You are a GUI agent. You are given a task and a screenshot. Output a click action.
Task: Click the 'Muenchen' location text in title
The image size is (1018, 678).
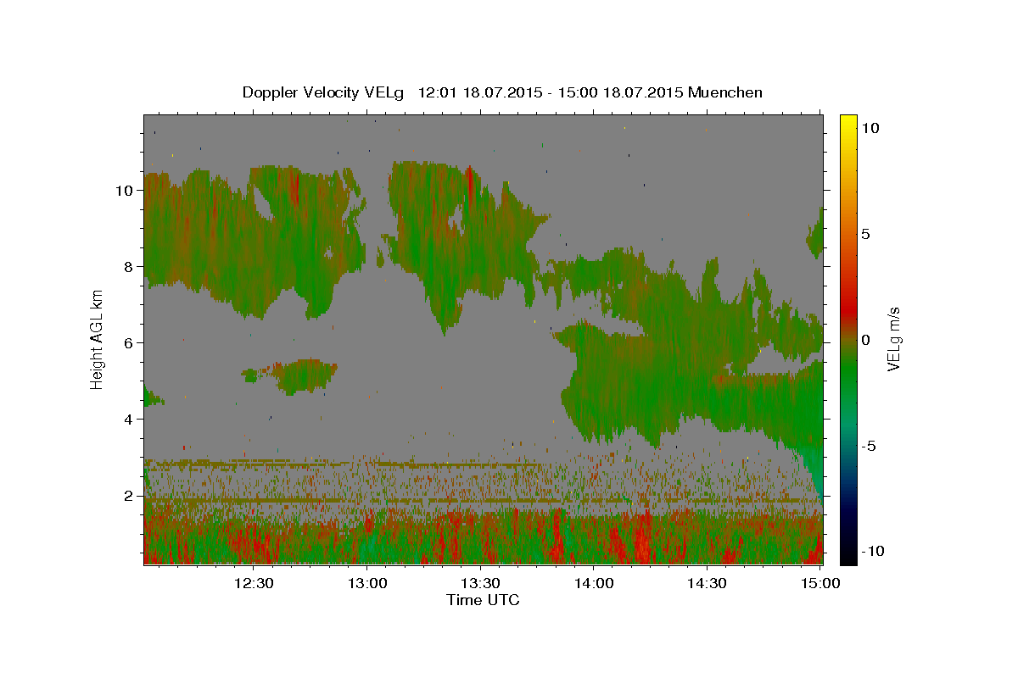pyautogui.click(x=725, y=92)
